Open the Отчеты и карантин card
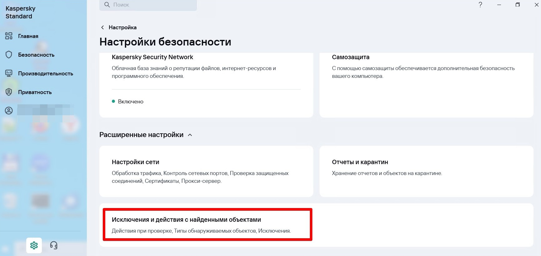 click(x=426, y=171)
